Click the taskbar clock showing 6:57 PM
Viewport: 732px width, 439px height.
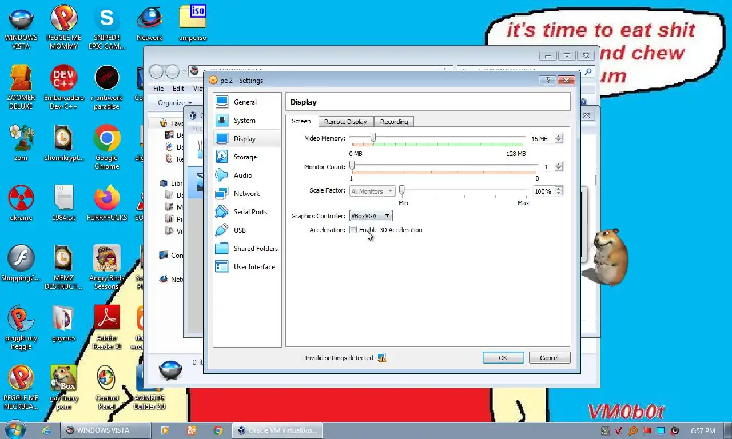click(x=703, y=430)
